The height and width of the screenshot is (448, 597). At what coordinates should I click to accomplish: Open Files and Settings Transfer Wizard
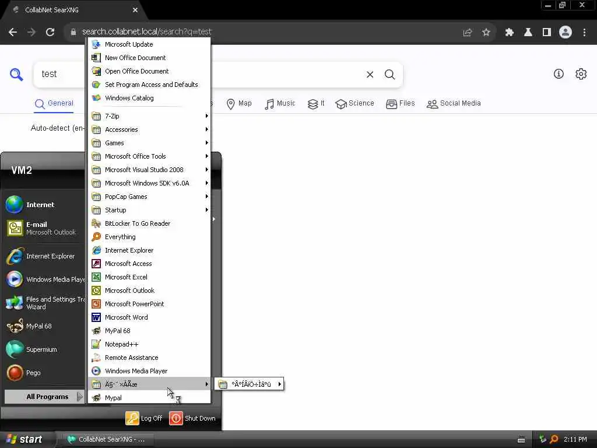point(44,303)
